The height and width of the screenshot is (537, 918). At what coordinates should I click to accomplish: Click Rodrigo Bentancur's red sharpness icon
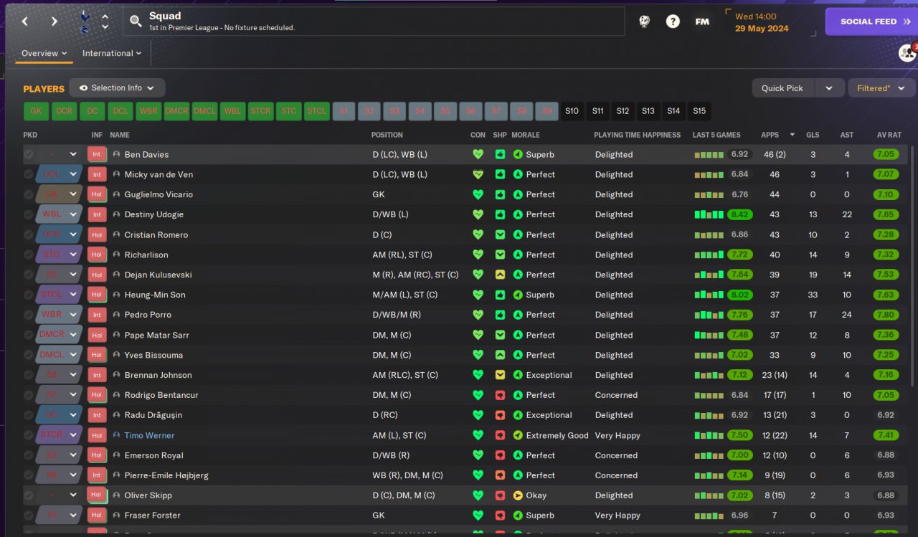500,395
